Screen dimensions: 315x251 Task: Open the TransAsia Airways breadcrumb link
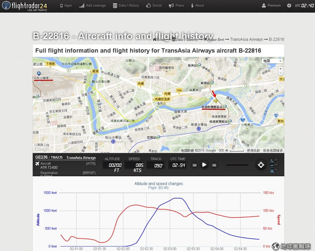coord(246,39)
